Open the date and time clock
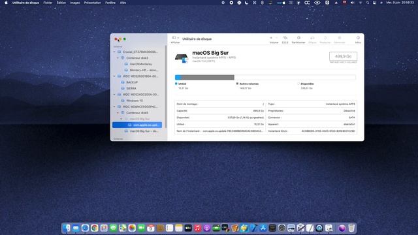The width and height of the screenshot is (418, 235). (400, 3)
